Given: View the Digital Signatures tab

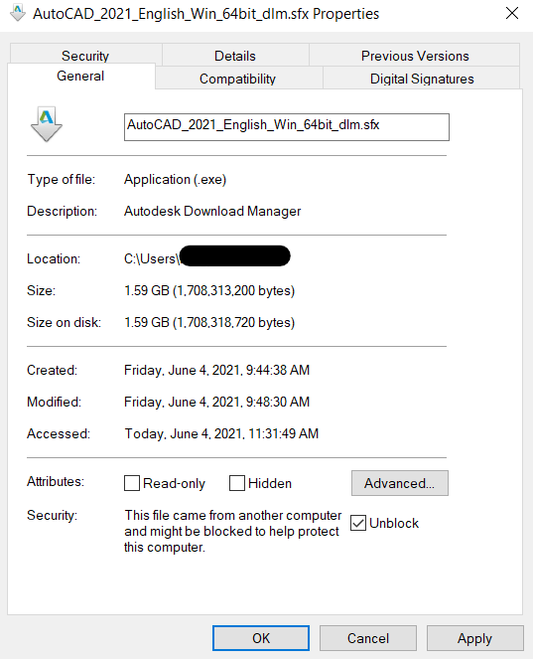Looking at the screenshot, I should coord(422,79).
